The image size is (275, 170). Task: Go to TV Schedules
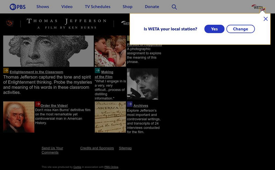[x=98, y=7]
